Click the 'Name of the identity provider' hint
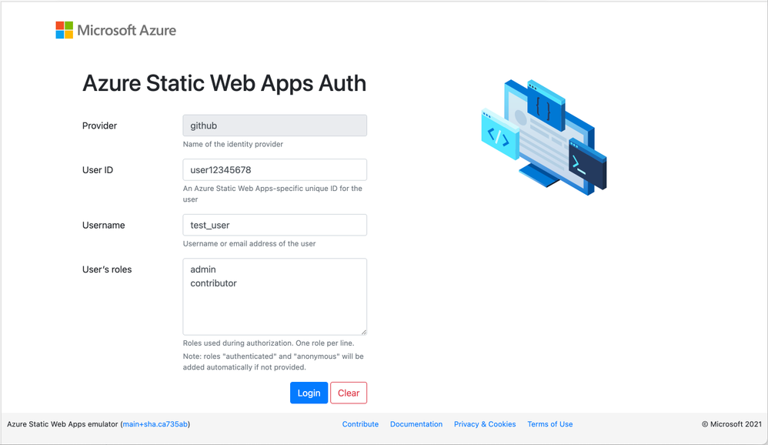The height and width of the screenshot is (445, 768). point(233,144)
